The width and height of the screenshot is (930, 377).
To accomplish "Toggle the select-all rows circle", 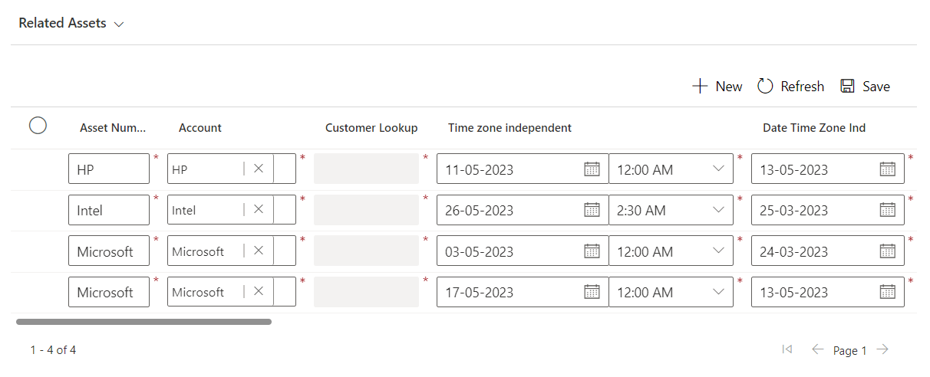I will tap(38, 125).
